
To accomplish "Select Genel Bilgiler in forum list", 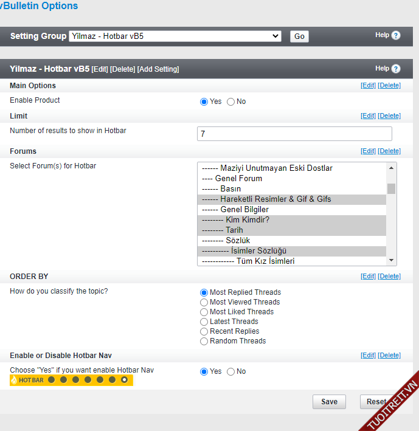I will [x=244, y=210].
